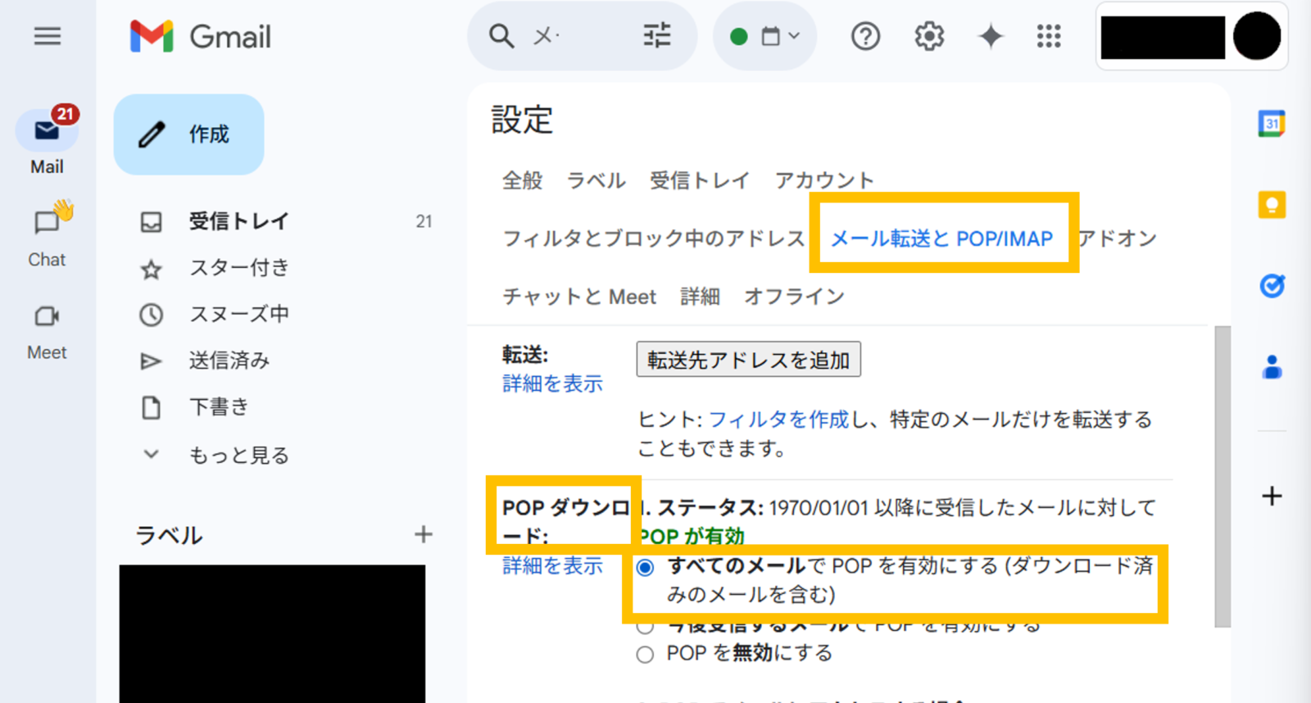
Task: Show search options filter icon
Action: 656,36
